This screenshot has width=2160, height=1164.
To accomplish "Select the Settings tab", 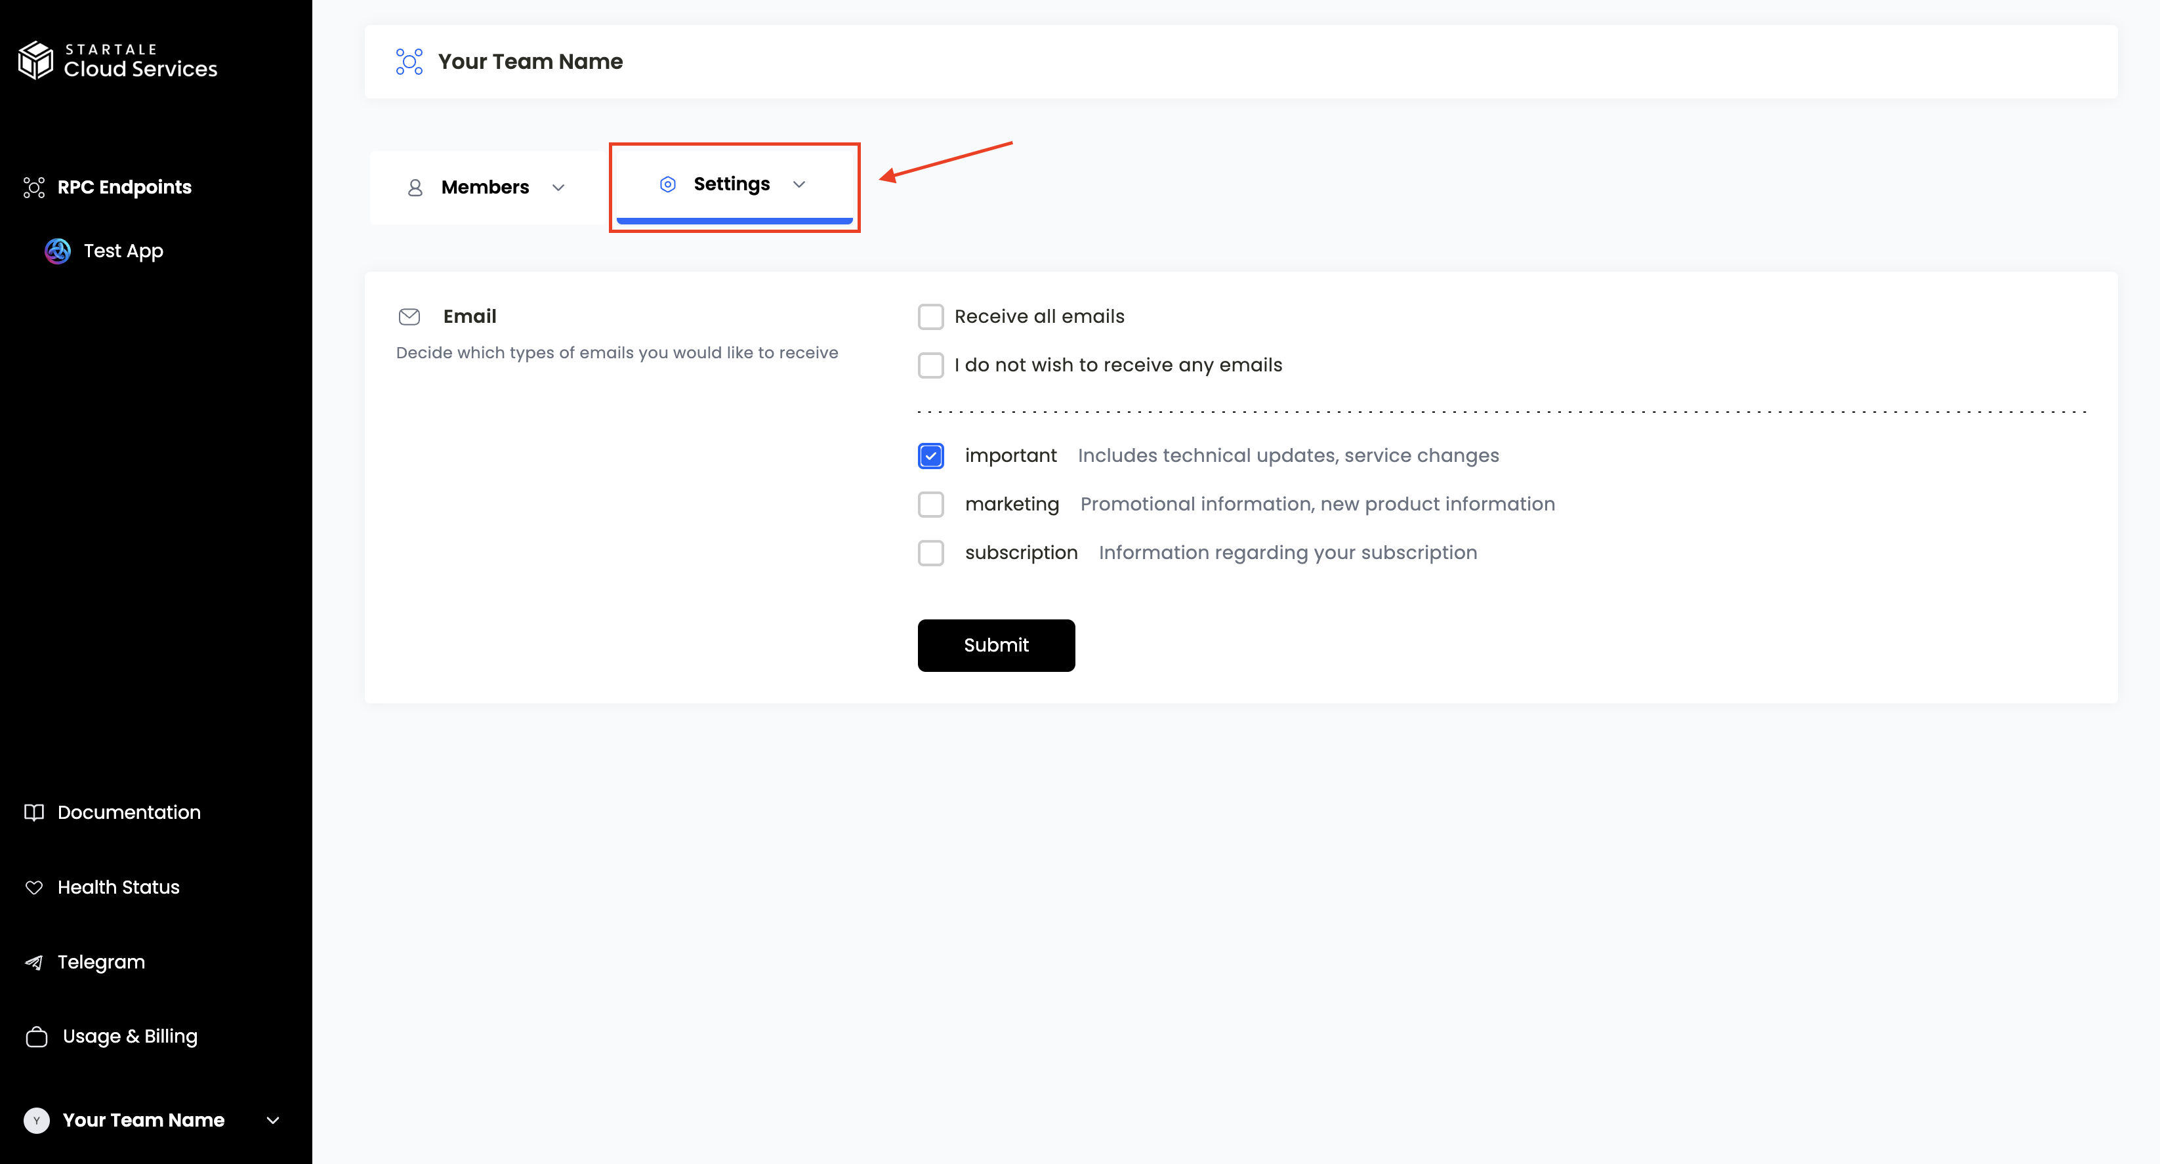I will [x=731, y=184].
